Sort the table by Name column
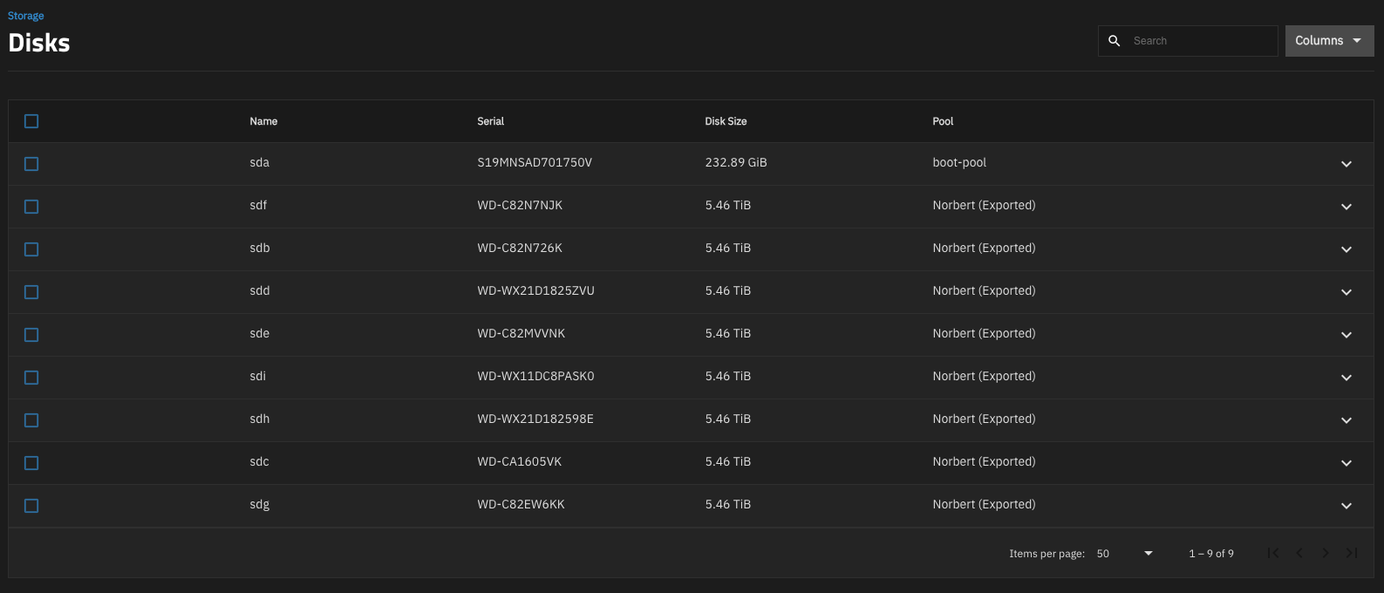Viewport: 1384px width, 593px height. pos(263,121)
